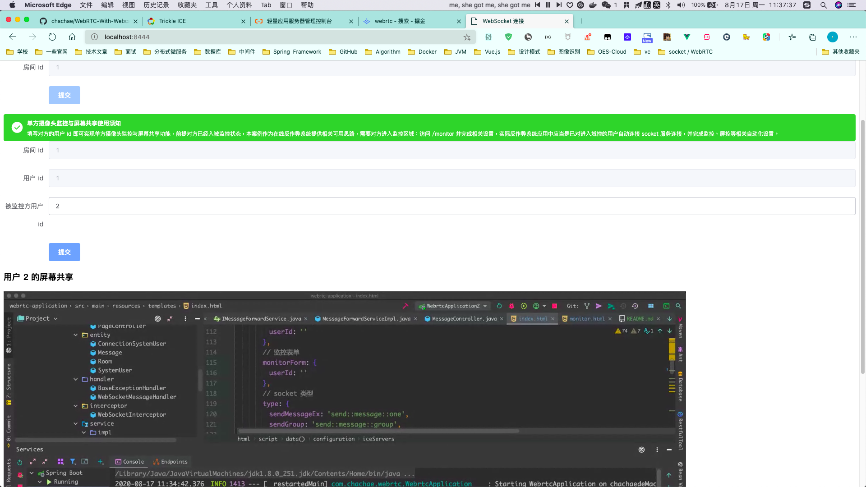Open Edge settings ellipsis menu

(x=853, y=37)
